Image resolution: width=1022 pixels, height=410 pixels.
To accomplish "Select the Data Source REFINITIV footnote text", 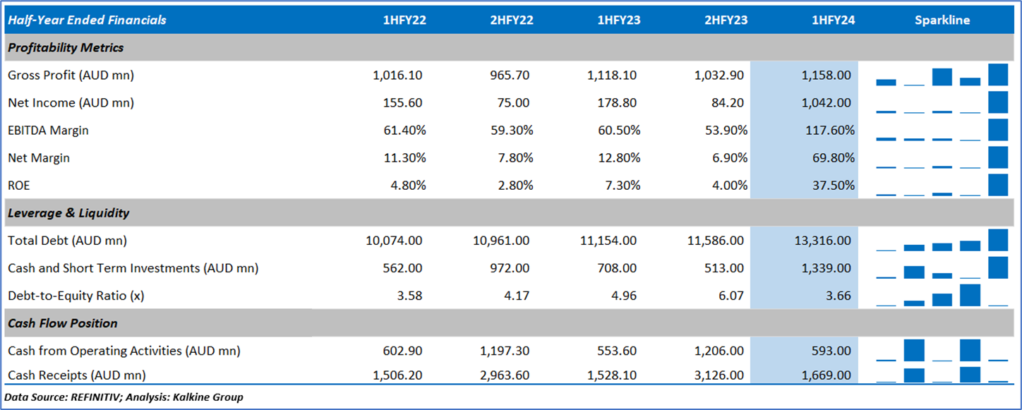I will pos(124,397).
